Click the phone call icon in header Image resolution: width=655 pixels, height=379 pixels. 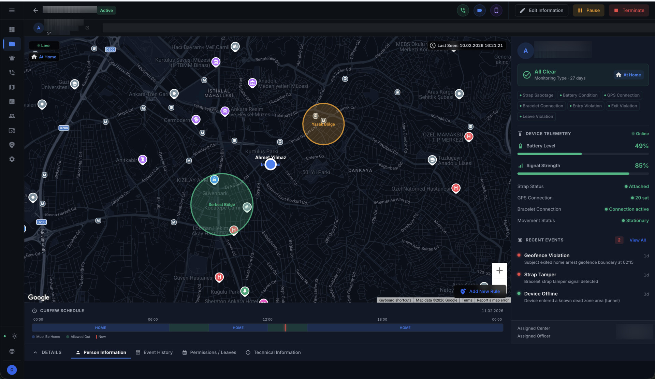pyautogui.click(x=463, y=10)
